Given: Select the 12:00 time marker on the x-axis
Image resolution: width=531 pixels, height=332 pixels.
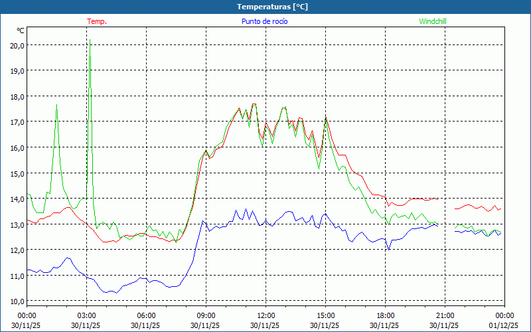Looking at the screenshot, I should (x=265, y=315).
